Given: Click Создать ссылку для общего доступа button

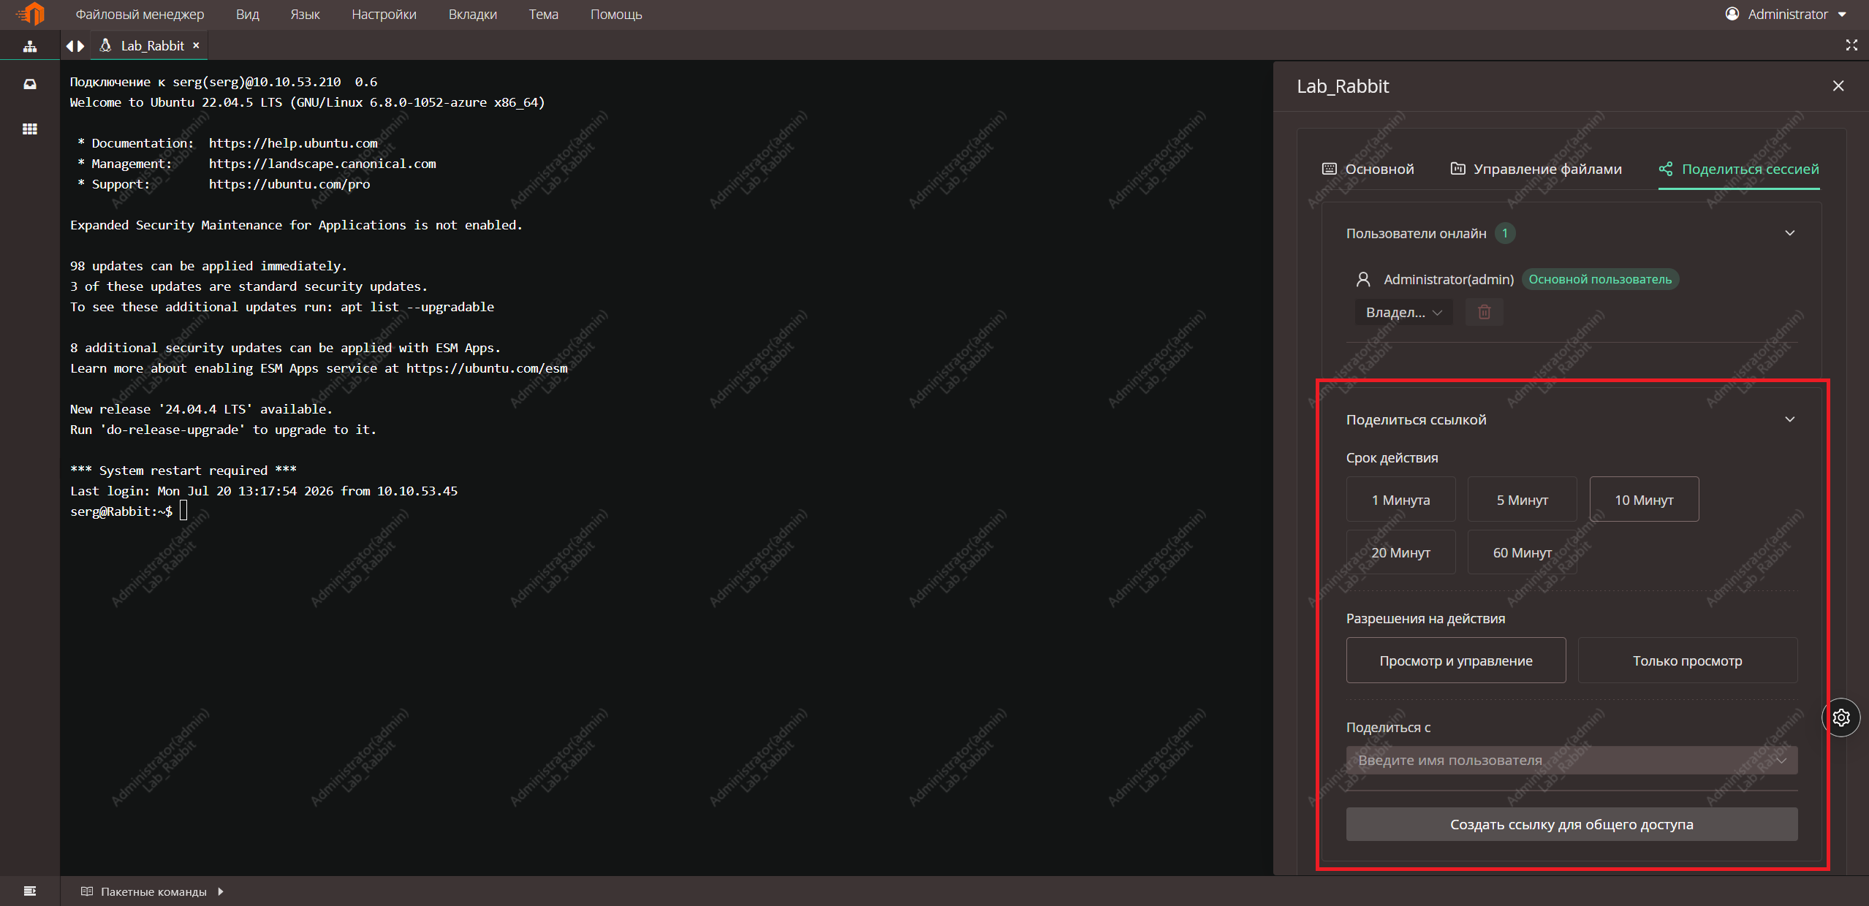Looking at the screenshot, I should coord(1572,824).
